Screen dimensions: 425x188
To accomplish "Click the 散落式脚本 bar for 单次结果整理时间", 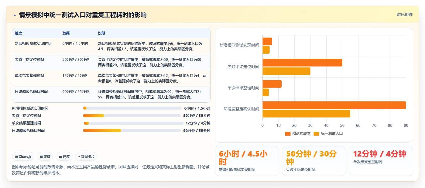I will tap(272, 84).
